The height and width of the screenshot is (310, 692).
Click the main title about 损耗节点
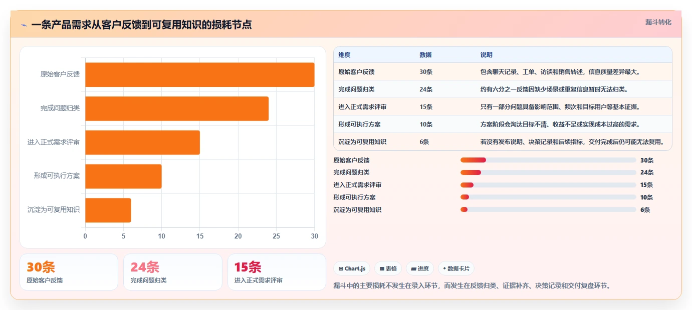pyautogui.click(x=141, y=25)
